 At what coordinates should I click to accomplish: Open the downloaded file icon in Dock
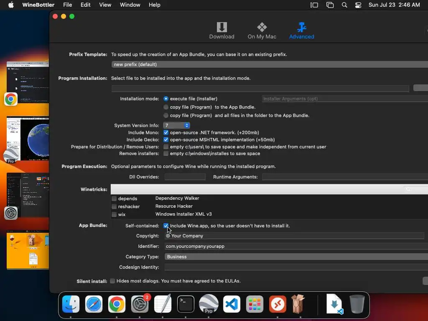pyautogui.click(x=334, y=304)
